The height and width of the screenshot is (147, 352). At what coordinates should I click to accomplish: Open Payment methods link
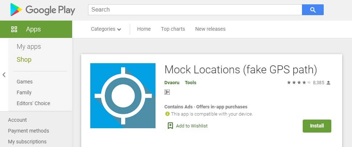coord(29,131)
